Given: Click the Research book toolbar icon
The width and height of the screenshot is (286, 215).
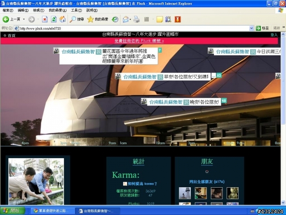Looking at the screenshot, I should (168, 19).
